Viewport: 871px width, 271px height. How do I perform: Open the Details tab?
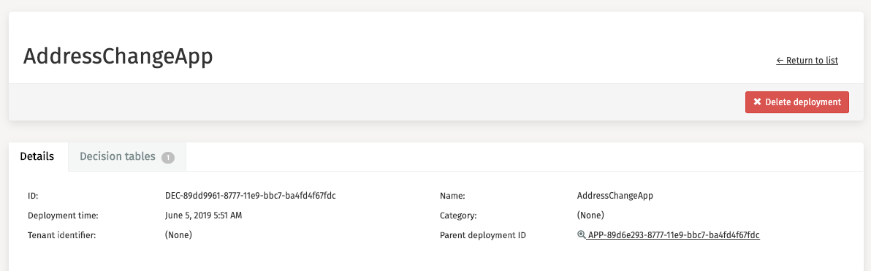[x=37, y=156]
